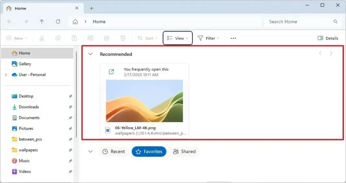Screen dimensions: 346x183
Task: Open the See more ellipsis menu
Action: [x=233, y=38]
